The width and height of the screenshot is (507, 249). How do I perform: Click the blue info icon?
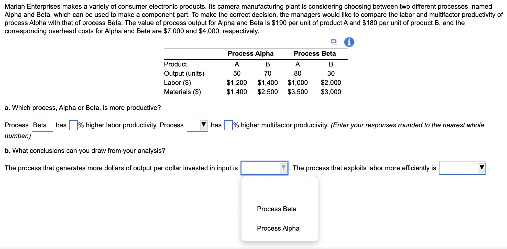(349, 42)
